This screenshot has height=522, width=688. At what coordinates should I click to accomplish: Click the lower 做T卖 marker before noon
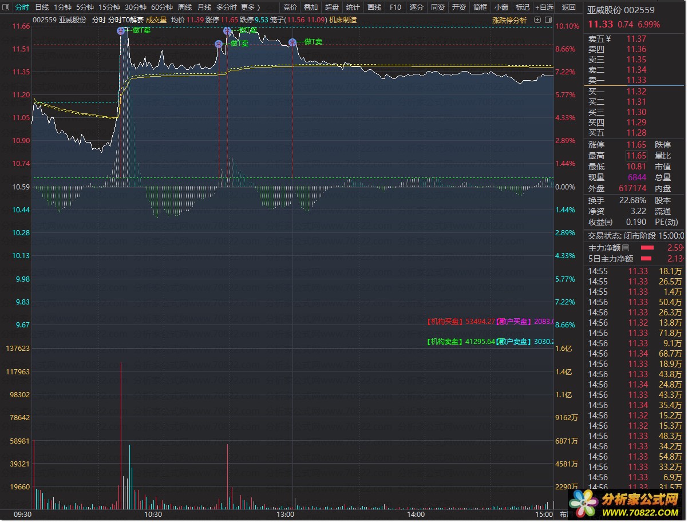(219, 44)
